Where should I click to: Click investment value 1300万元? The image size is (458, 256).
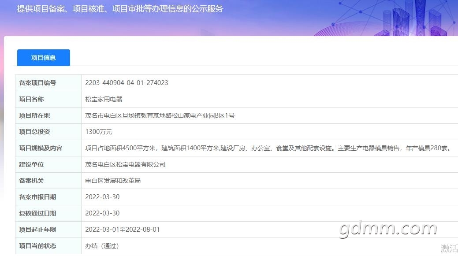(99, 132)
